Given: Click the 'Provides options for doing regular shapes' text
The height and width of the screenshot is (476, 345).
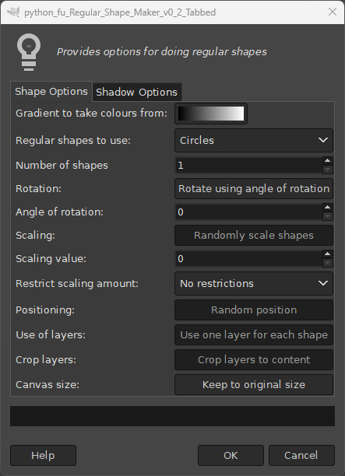Looking at the screenshot, I should pos(162,52).
